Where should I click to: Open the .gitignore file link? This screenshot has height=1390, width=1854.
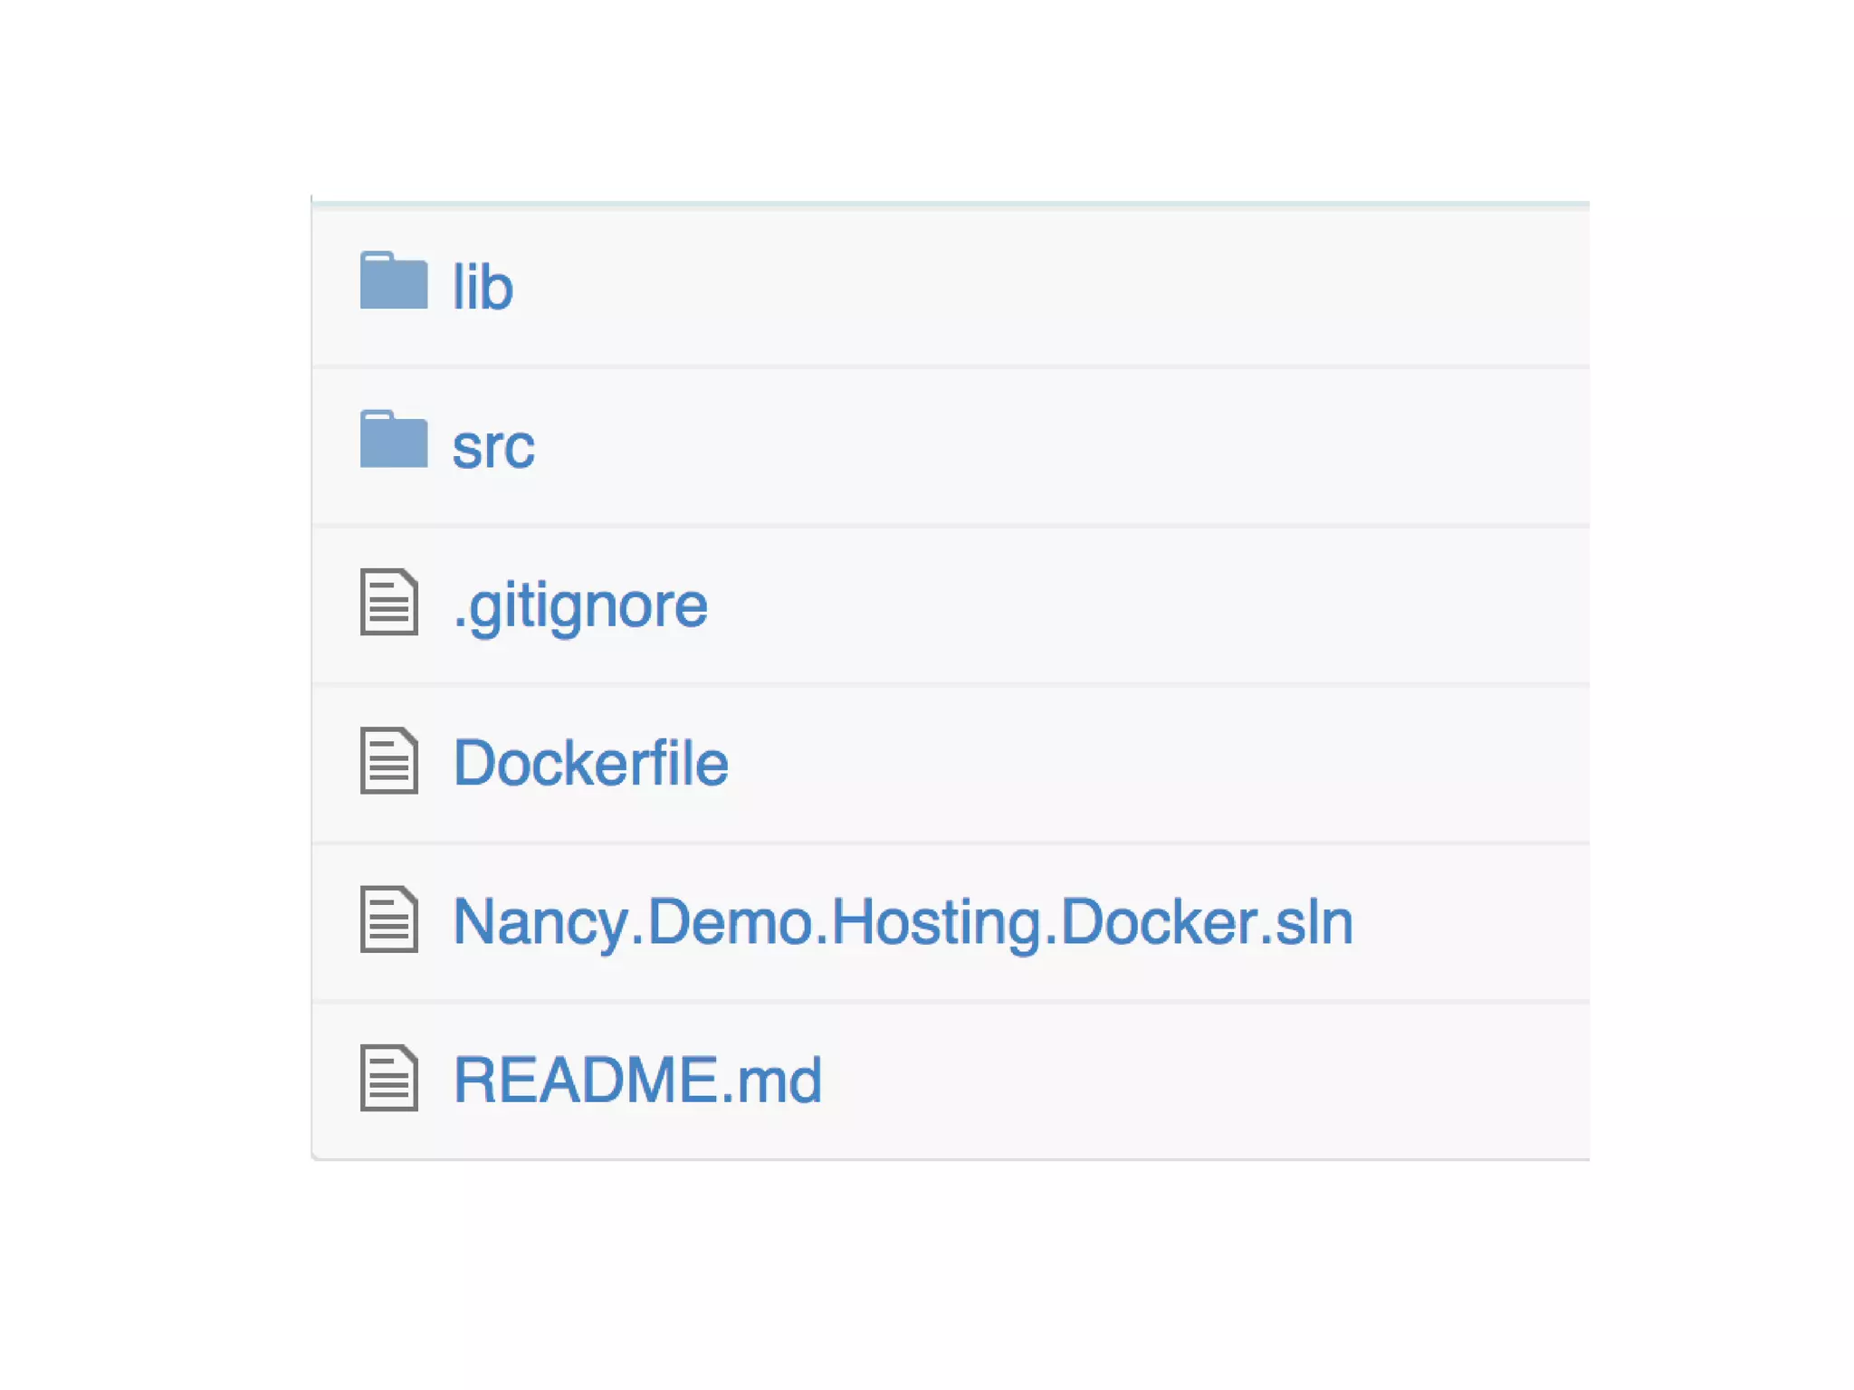tap(580, 605)
